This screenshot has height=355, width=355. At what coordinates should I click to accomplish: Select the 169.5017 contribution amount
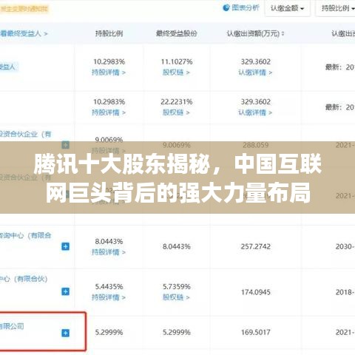[x=256, y=332]
